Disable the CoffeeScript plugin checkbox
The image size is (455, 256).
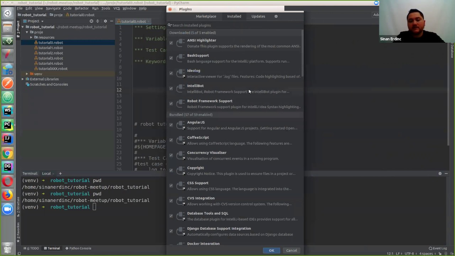click(x=171, y=140)
